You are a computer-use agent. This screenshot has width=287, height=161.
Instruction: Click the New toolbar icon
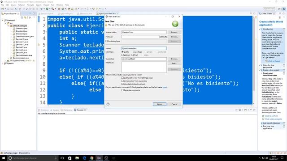pos(3,9)
